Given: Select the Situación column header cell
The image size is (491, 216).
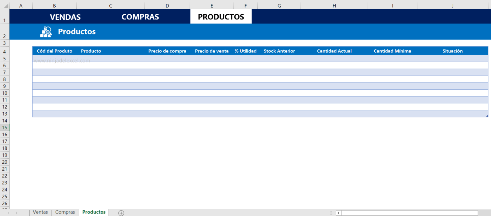Looking at the screenshot, I should 452,51.
